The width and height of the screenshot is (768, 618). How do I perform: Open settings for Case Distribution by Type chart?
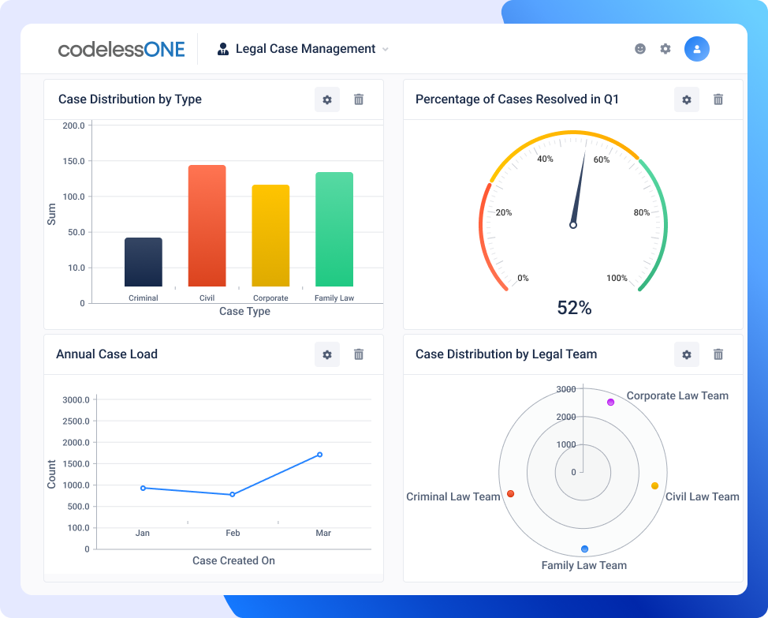(x=326, y=99)
